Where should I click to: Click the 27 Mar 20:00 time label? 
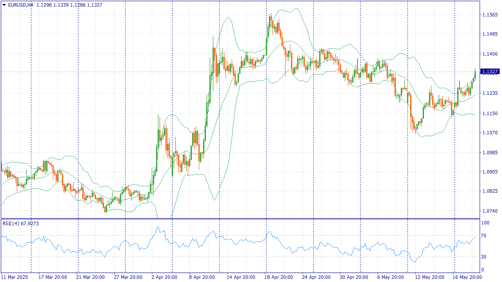[128, 277]
